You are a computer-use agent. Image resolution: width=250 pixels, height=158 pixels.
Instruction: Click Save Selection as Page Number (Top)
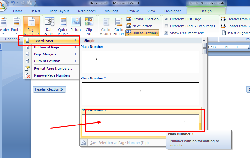pos(119,143)
